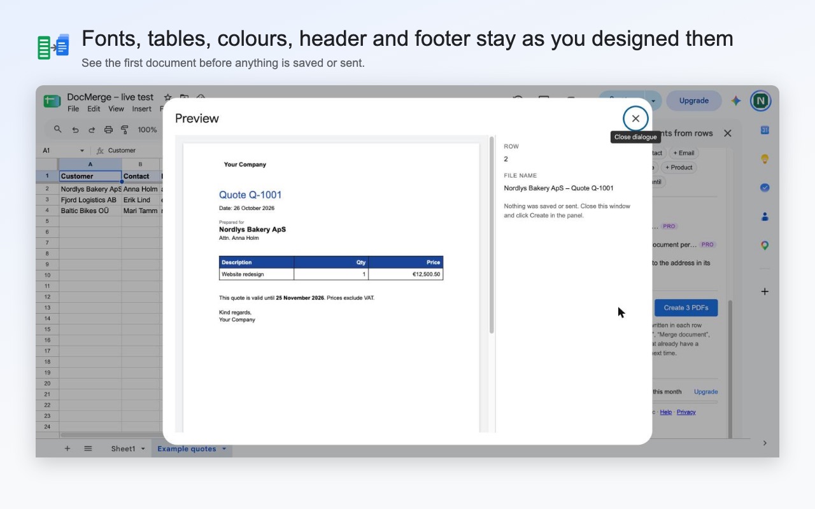The width and height of the screenshot is (815, 509).
Task: Open the Gemini sparkle icon
Action: pos(736,101)
